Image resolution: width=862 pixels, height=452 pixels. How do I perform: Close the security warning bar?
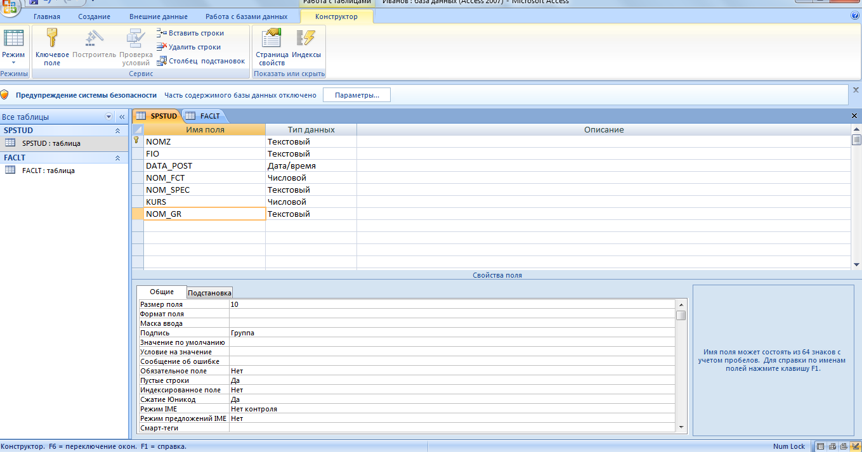pos(856,90)
